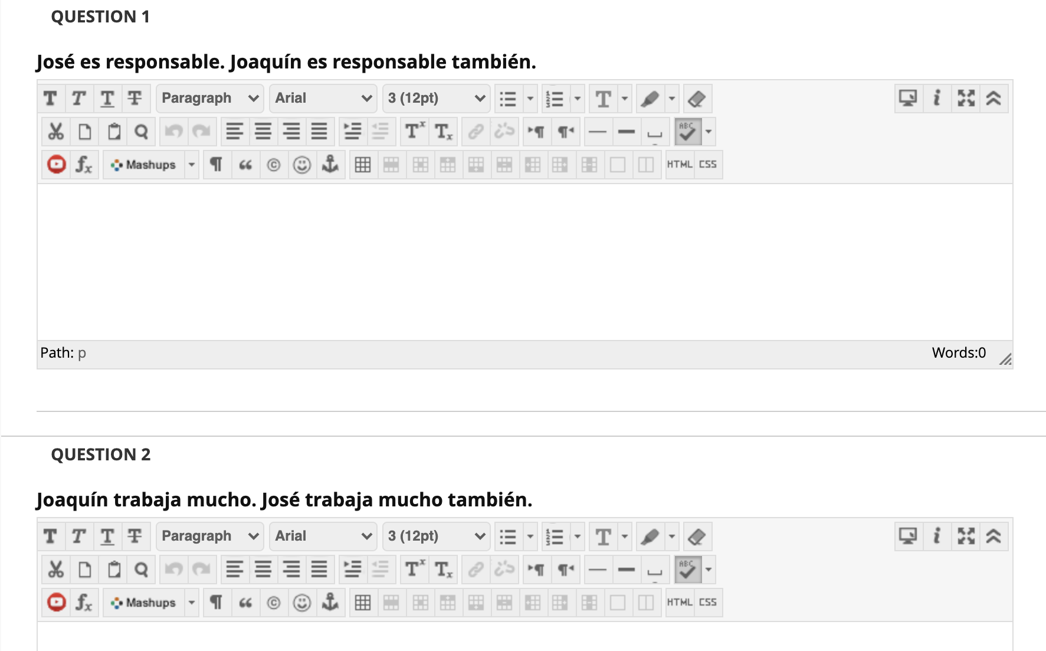1046x651 pixels.
Task: Open the 3 (12pt) font size dropdown in Question 1
Action: click(436, 99)
